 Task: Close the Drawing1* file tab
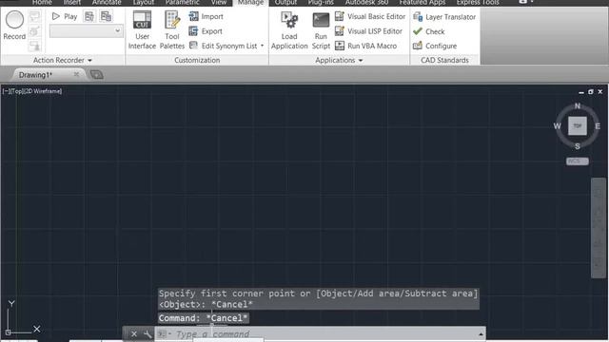[76, 74]
